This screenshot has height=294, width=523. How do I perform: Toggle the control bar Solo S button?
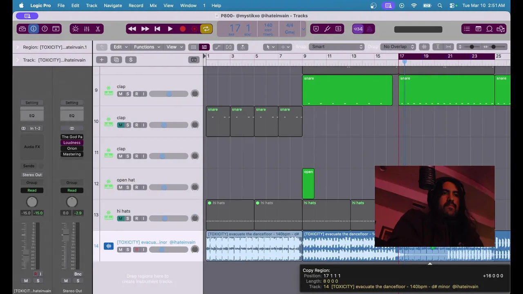coord(338,29)
